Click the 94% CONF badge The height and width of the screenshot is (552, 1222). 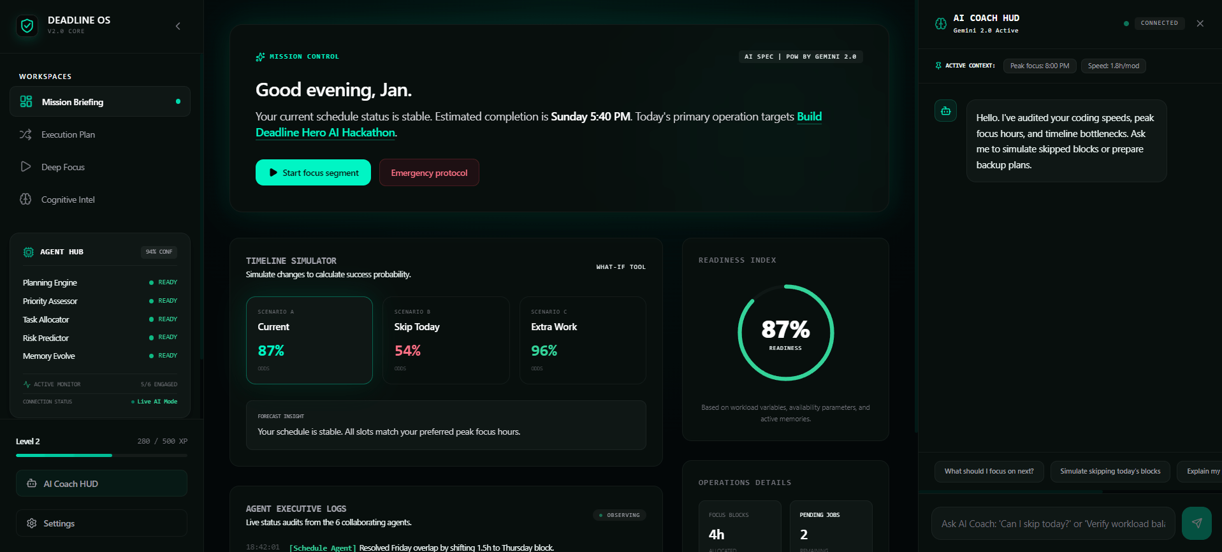[x=159, y=252]
